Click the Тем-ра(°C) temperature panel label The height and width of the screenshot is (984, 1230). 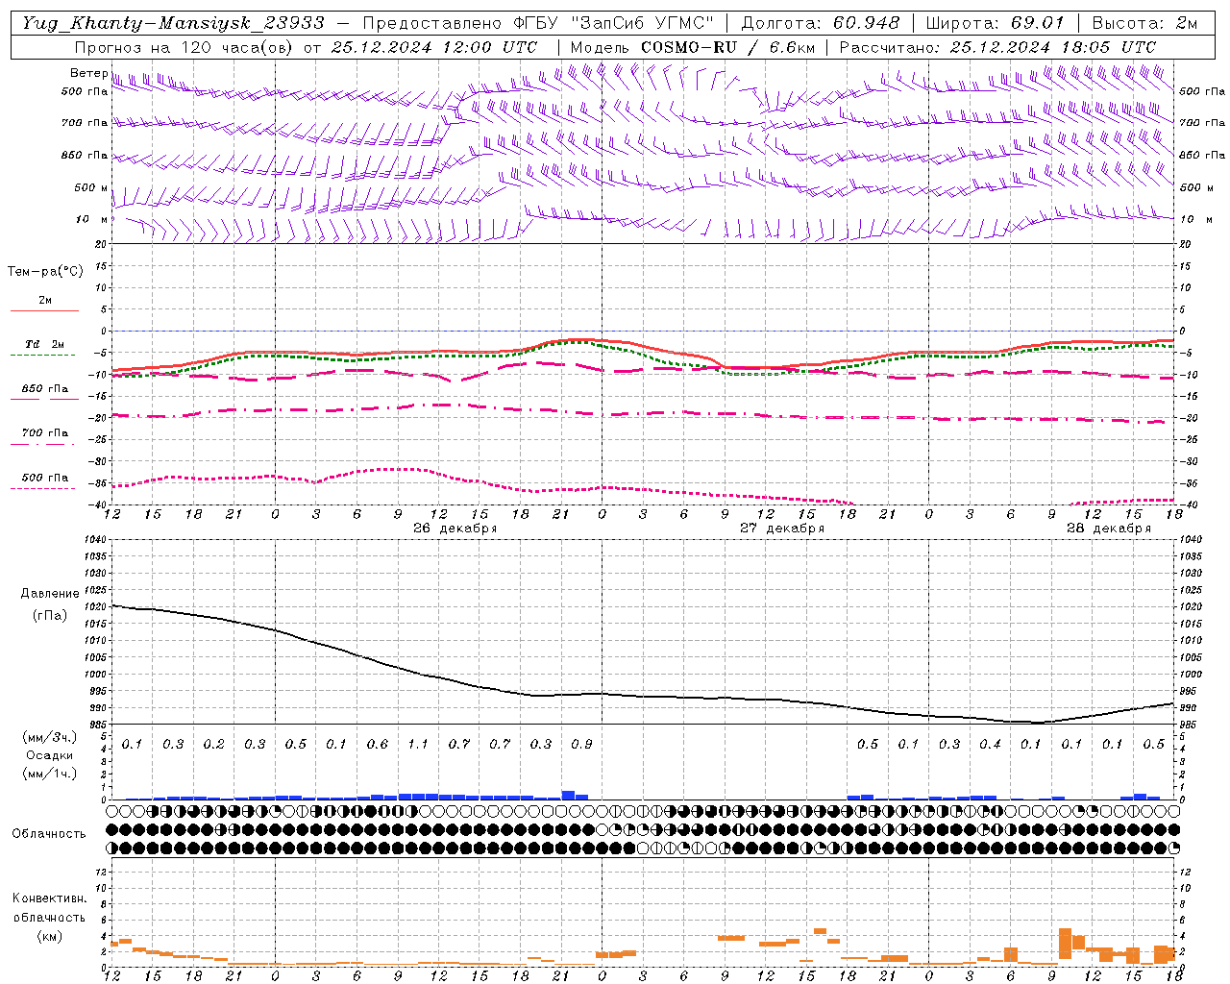coord(45,272)
